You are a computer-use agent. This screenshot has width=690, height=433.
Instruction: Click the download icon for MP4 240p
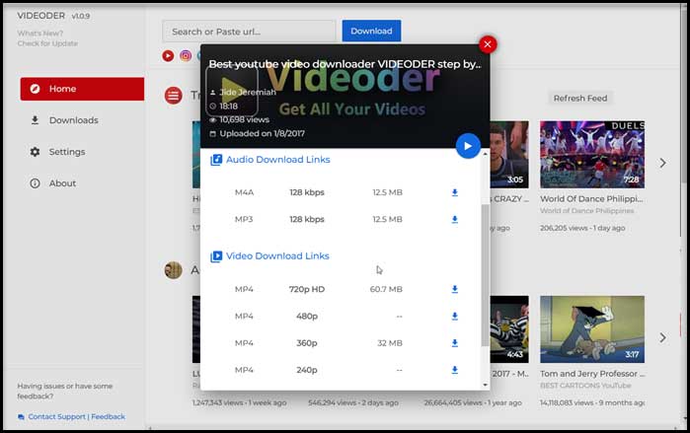(455, 370)
